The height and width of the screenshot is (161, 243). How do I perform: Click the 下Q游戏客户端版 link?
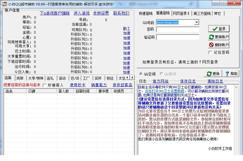click(55, 13)
